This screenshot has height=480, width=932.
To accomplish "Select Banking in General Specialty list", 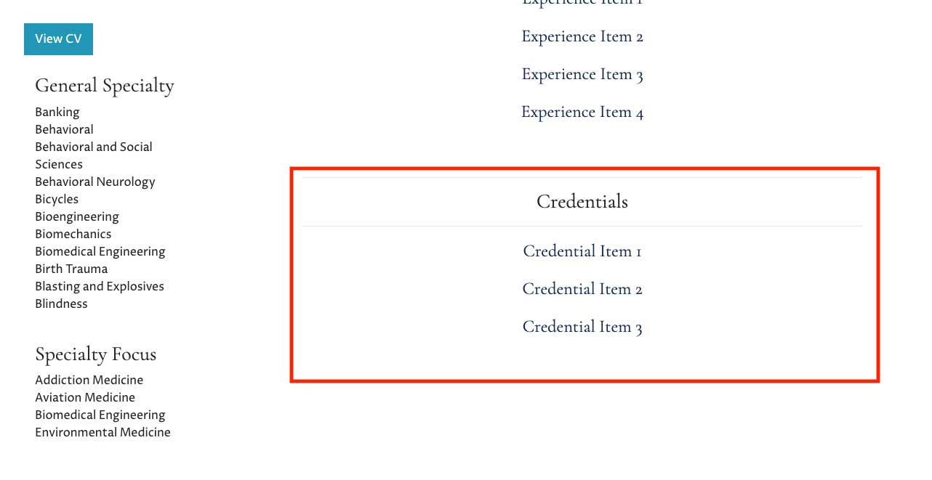I will 57,112.
